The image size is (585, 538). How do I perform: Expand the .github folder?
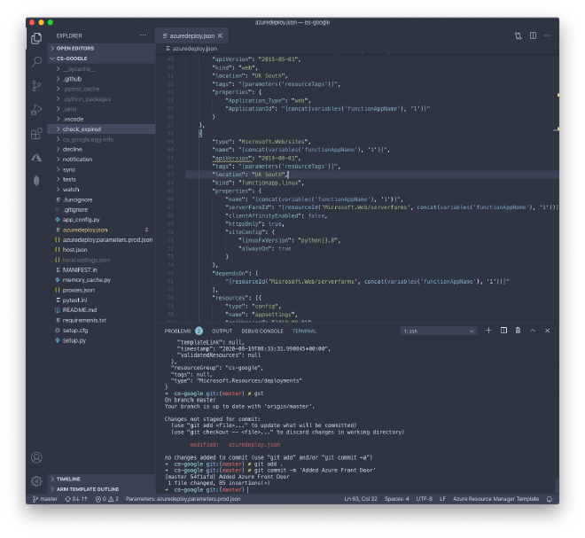tap(101, 79)
